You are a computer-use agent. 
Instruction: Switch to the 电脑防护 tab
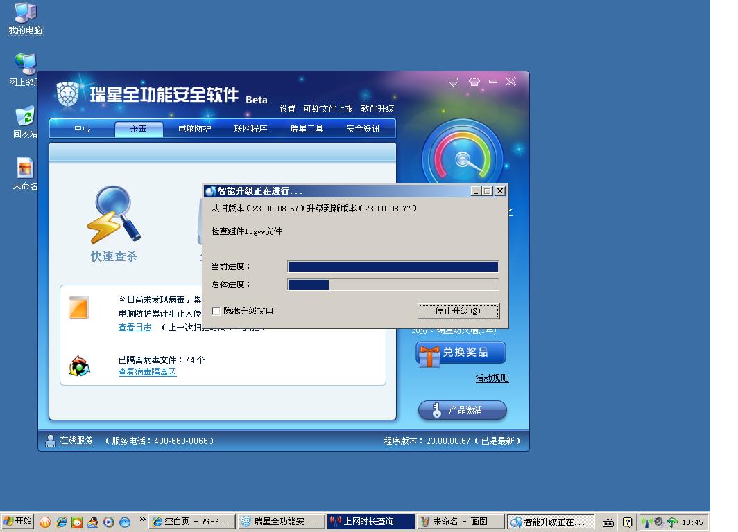coord(194,129)
